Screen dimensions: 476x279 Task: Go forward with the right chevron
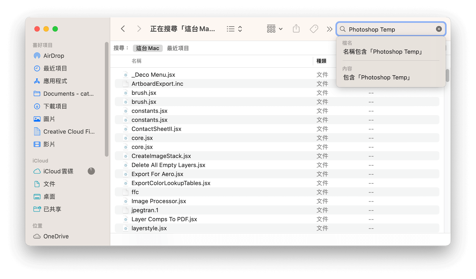pos(139,29)
